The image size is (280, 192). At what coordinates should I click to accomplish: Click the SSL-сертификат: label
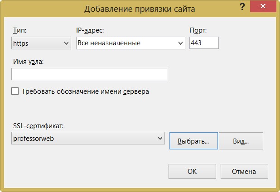38,126
